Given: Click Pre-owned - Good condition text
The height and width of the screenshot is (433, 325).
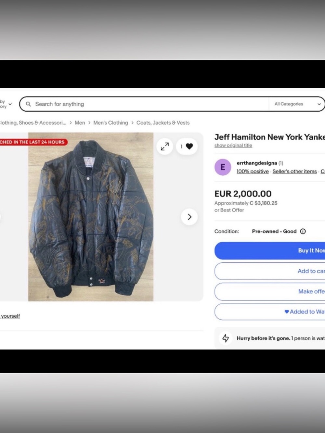Looking at the screenshot, I should (x=274, y=231).
